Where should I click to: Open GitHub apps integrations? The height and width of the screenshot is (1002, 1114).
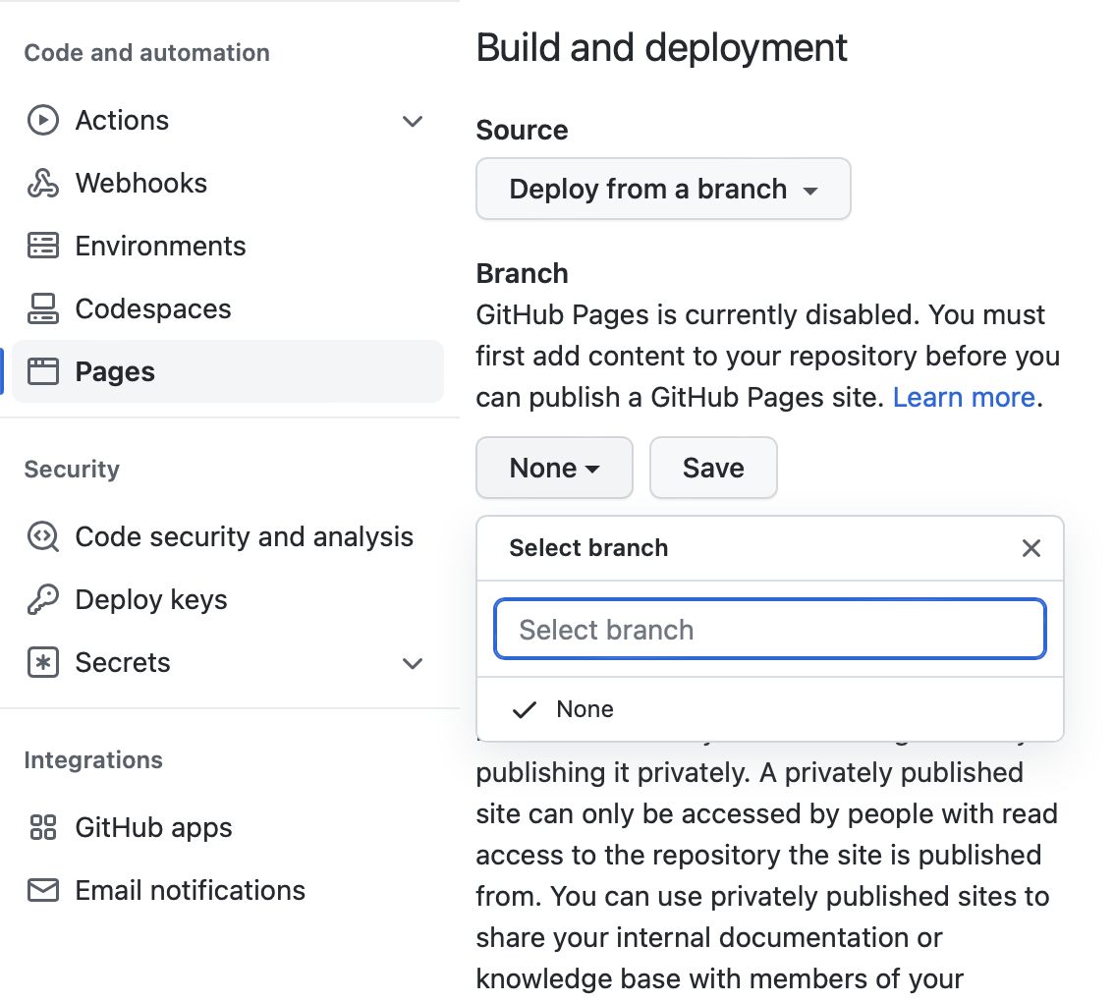pyautogui.click(x=227, y=827)
